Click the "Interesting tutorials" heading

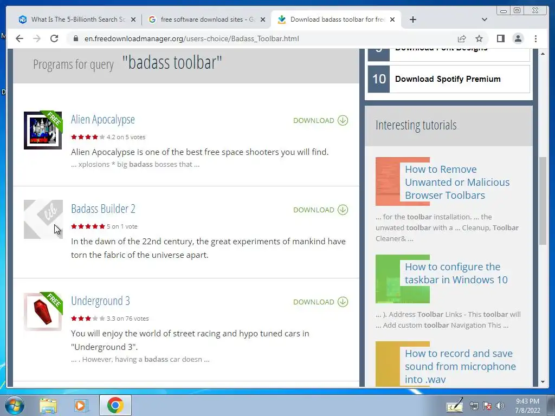click(416, 125)
